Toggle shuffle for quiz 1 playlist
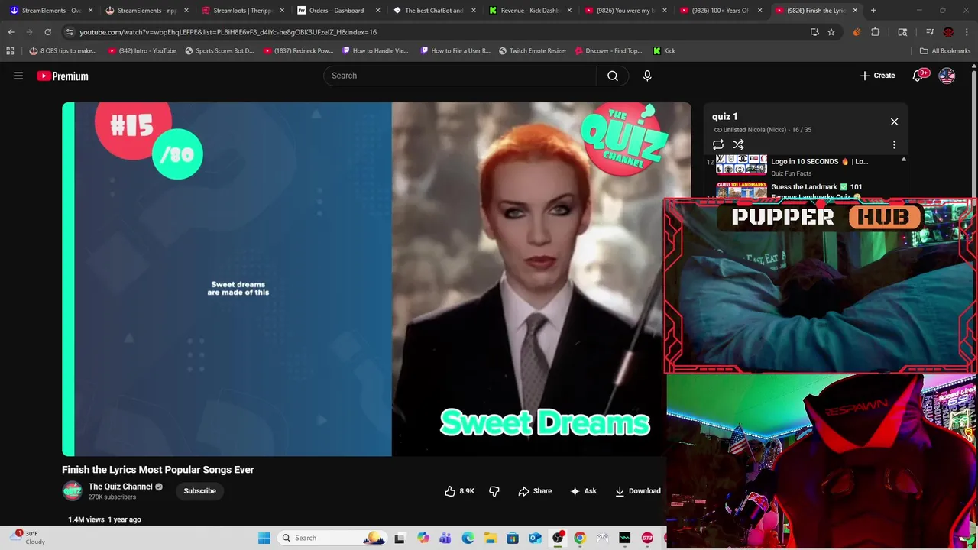Viewport: 978px width, 550px height. 738,144
